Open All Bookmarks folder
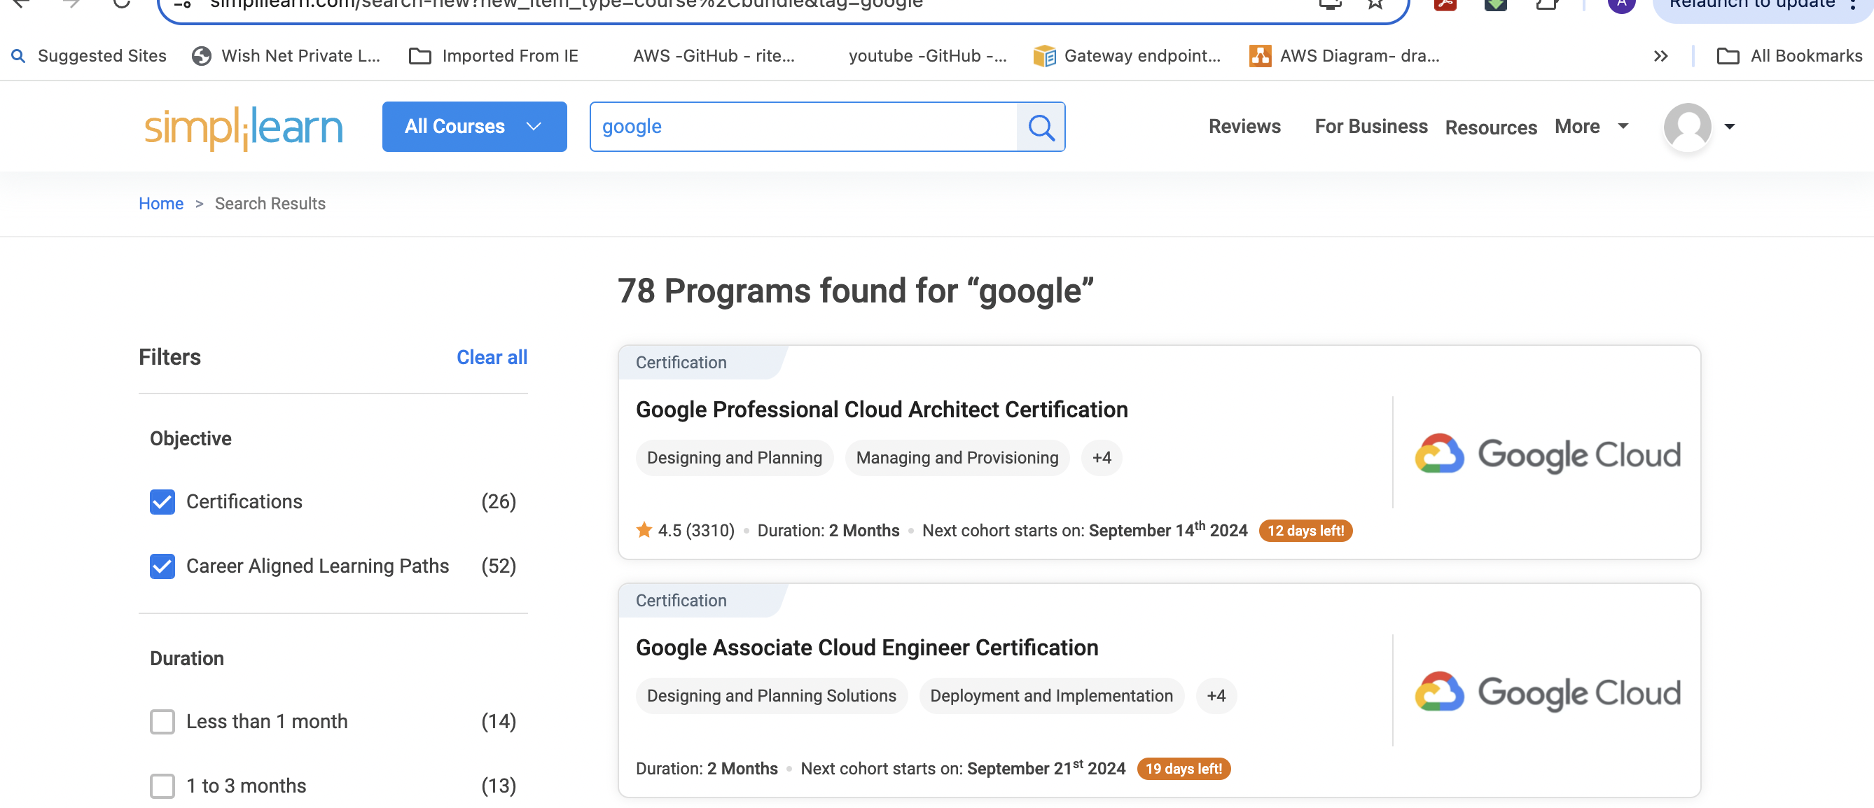1874x808 pixels. (x=1789, y=56)
